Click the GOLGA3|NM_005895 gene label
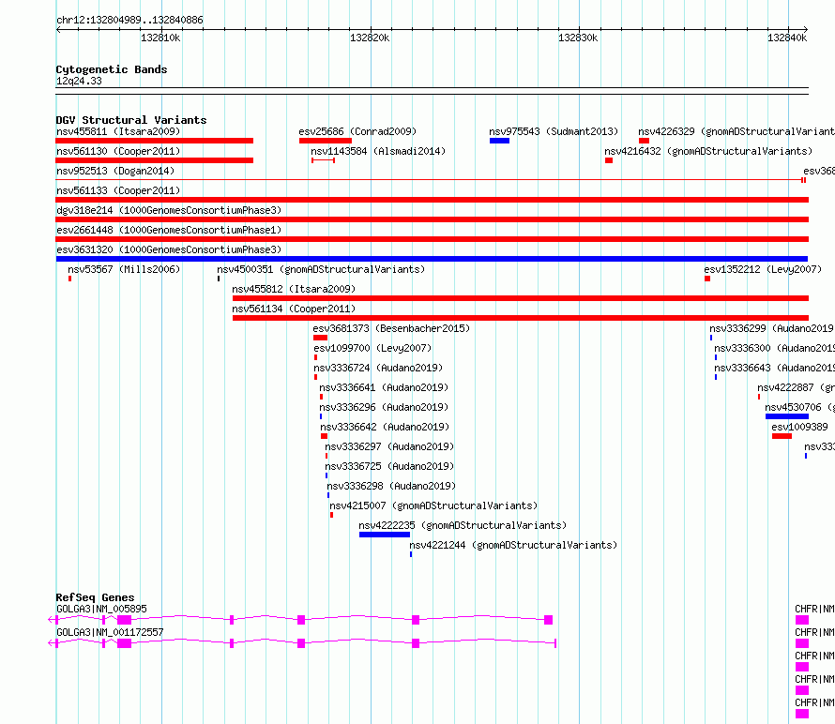 tap(101, 609)
